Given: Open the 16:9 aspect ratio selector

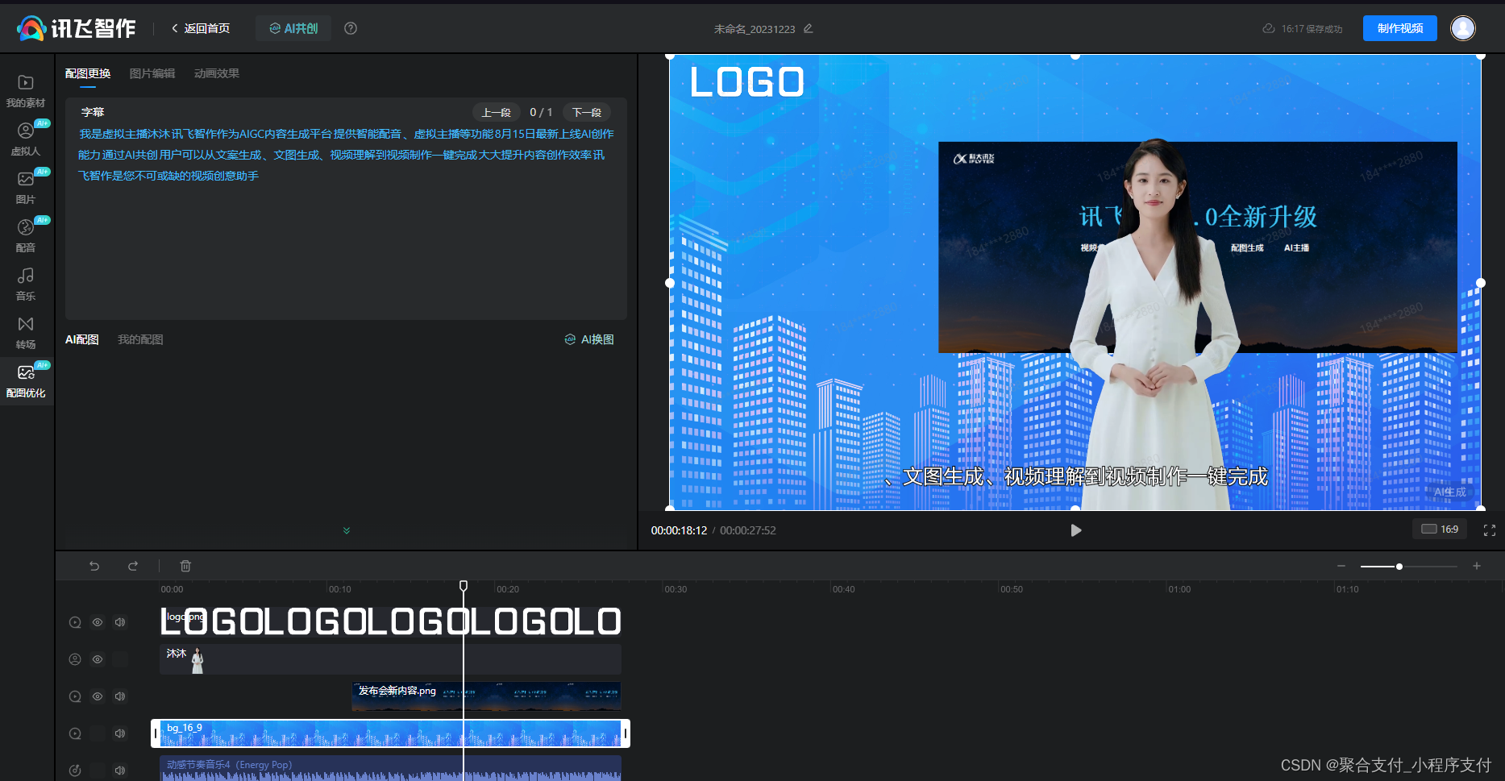Looking at the screenshot, I should 1441,530.
